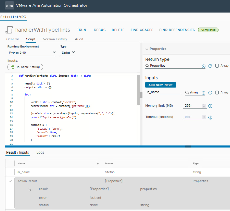Open the Version History tab

pyautogui.click(x=55, y=39)
